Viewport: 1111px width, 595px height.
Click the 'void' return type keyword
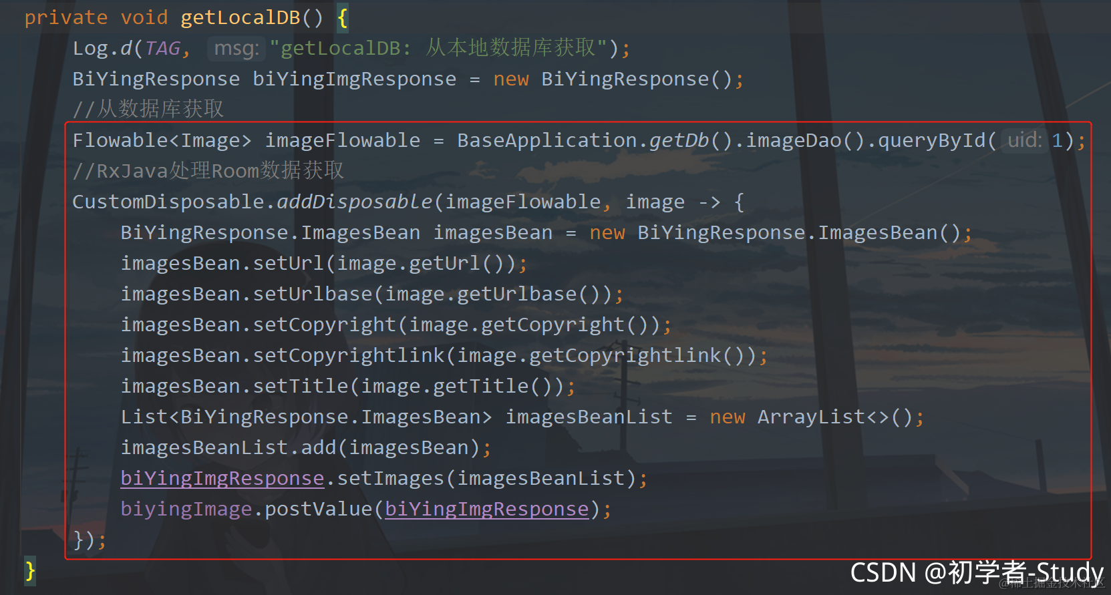(144, 17)
